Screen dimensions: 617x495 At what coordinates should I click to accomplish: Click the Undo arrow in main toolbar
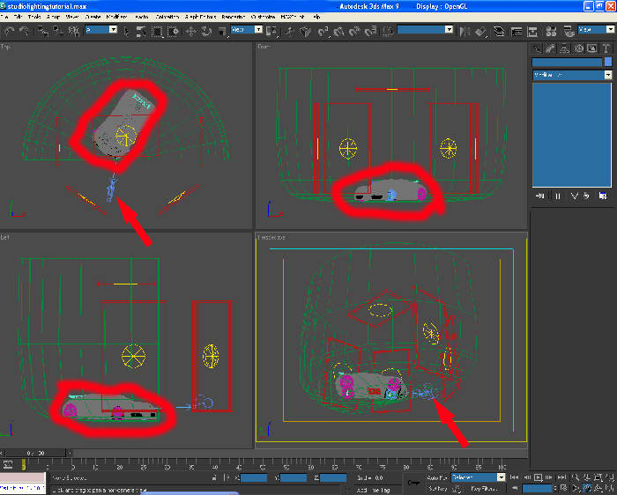coord(8,31)
